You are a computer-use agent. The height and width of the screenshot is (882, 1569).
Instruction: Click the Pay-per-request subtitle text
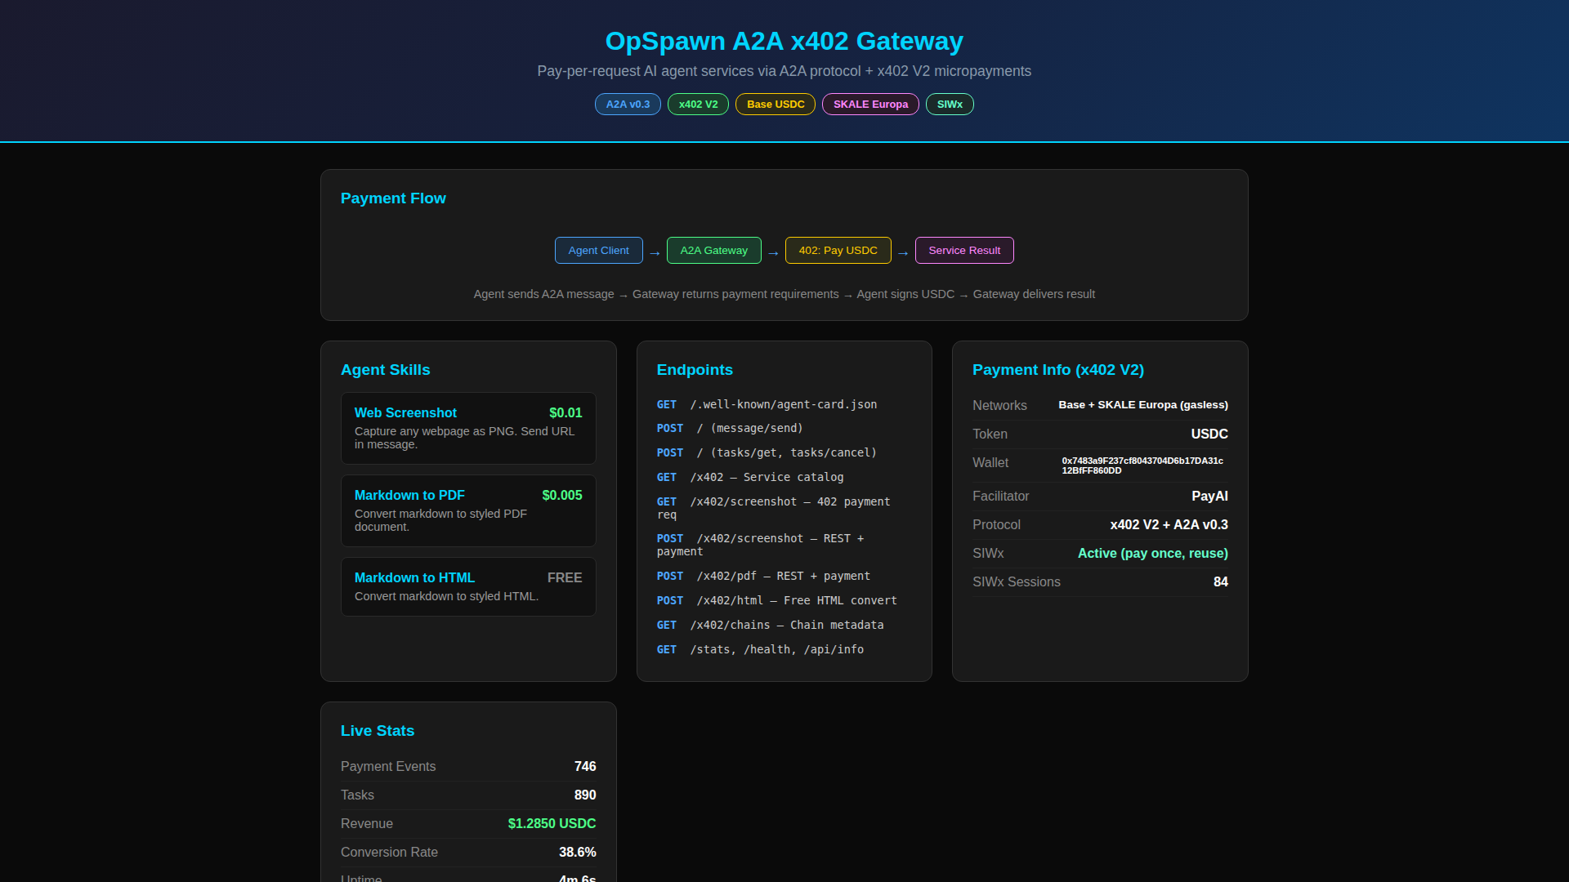click(784, 71)
